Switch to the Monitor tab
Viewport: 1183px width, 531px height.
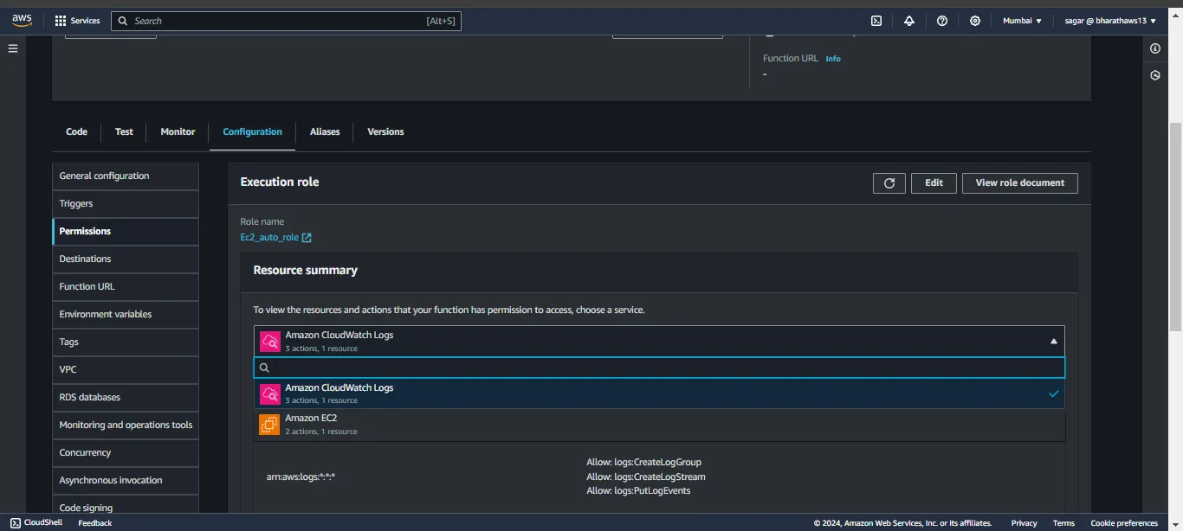178,131
